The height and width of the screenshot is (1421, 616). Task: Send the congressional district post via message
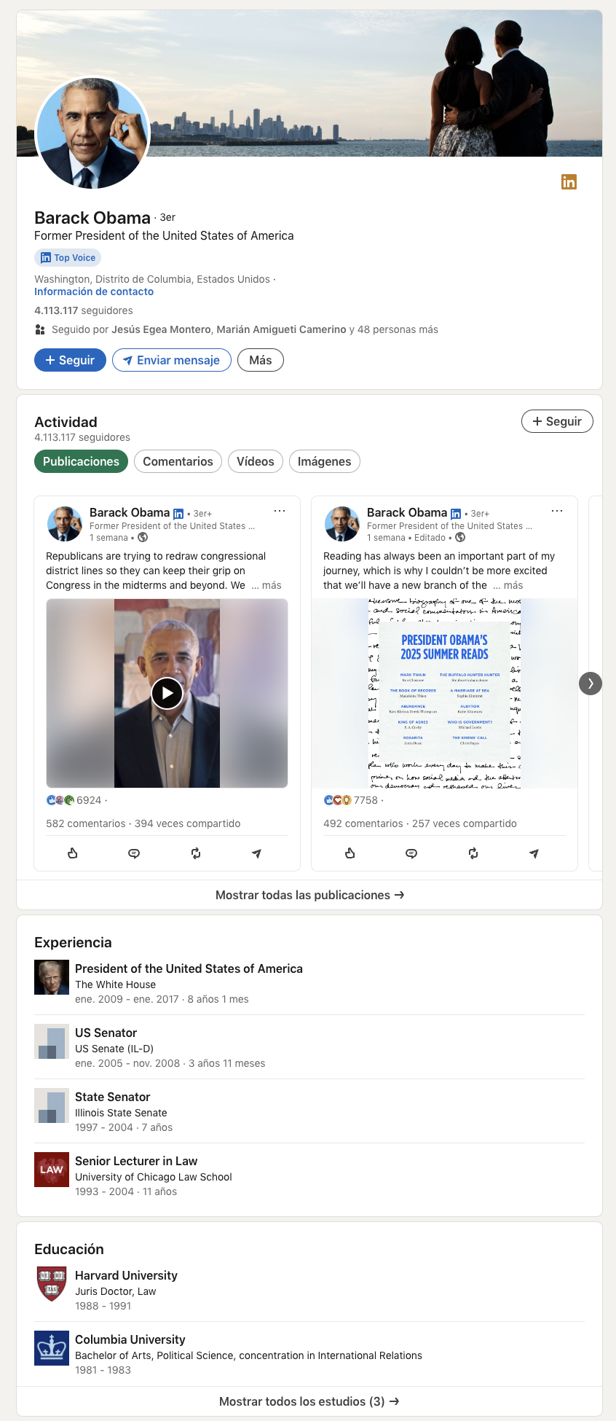coord(256,853)
